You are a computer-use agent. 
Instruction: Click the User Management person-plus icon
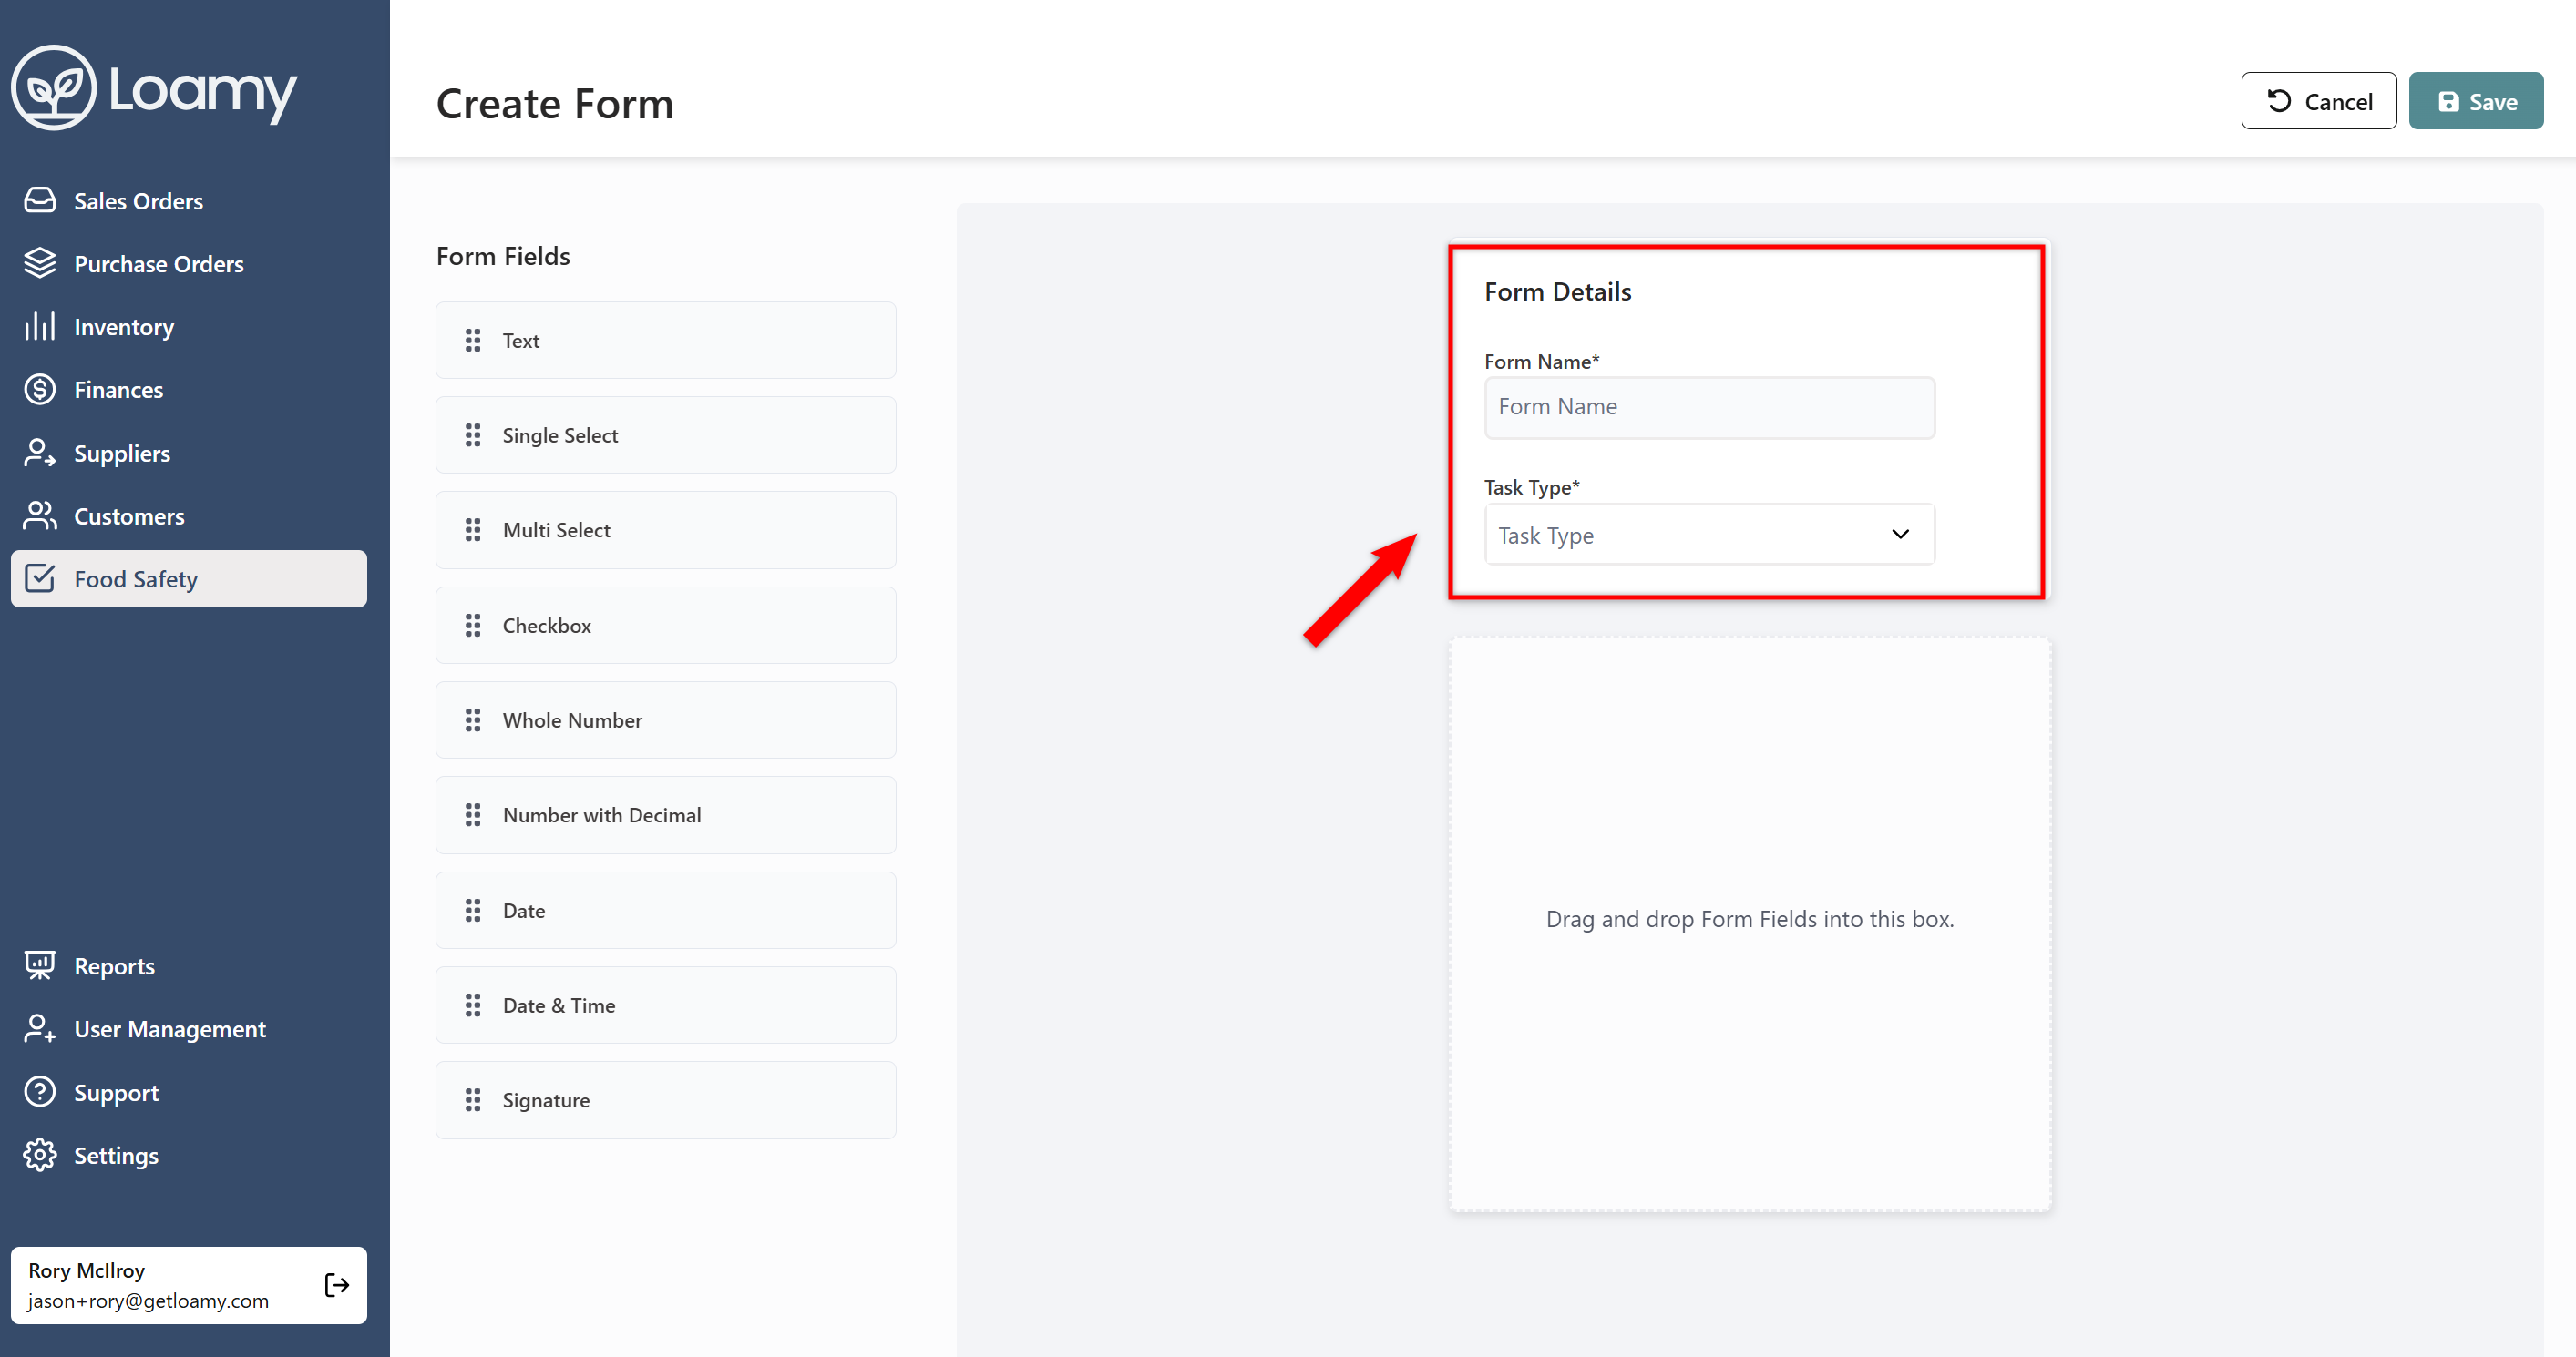tap(40, 1028)
